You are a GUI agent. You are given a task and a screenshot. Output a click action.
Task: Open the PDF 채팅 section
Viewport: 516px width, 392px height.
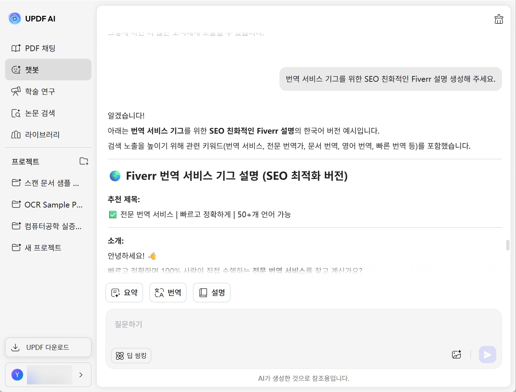(x=40, y=48)
